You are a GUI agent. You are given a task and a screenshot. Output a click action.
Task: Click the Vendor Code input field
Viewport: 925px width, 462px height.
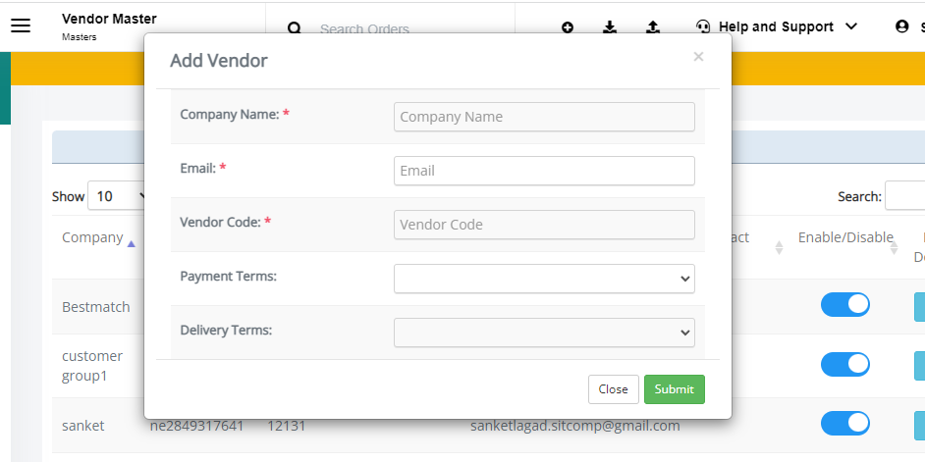544,225
